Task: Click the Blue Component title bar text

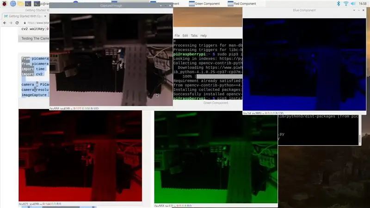Action: (x=304, y=10)
